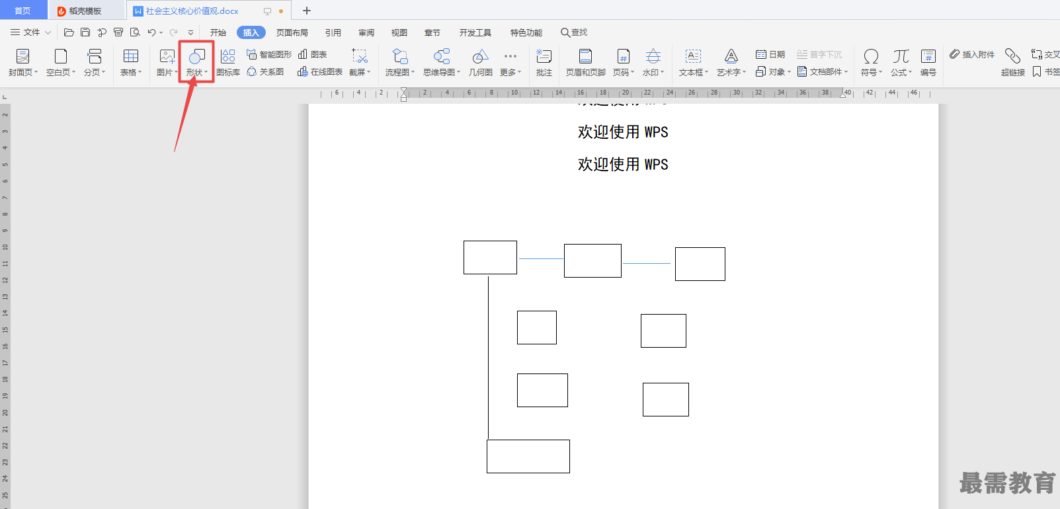Viewport: 1060px width, 509px height.
Task: Insert a 关系图 relationship diagram
Action: pyautogui.click(x=265, y=71)
